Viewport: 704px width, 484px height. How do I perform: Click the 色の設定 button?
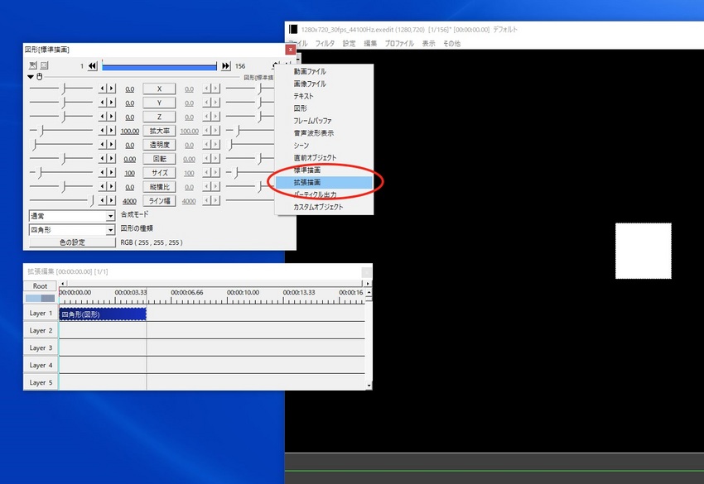coord(71,243)
